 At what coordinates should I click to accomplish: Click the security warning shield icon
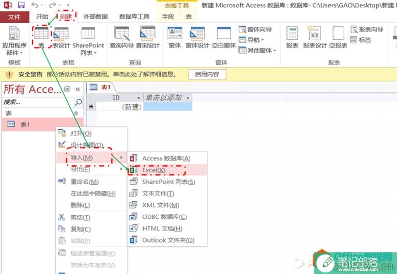pyautogui.click(x=9, y=74)
